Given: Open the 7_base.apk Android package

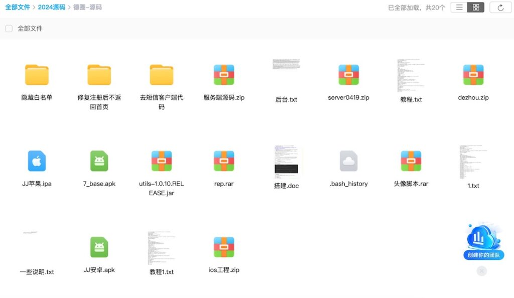Looking at the screenshot, I should click(99, 161).
